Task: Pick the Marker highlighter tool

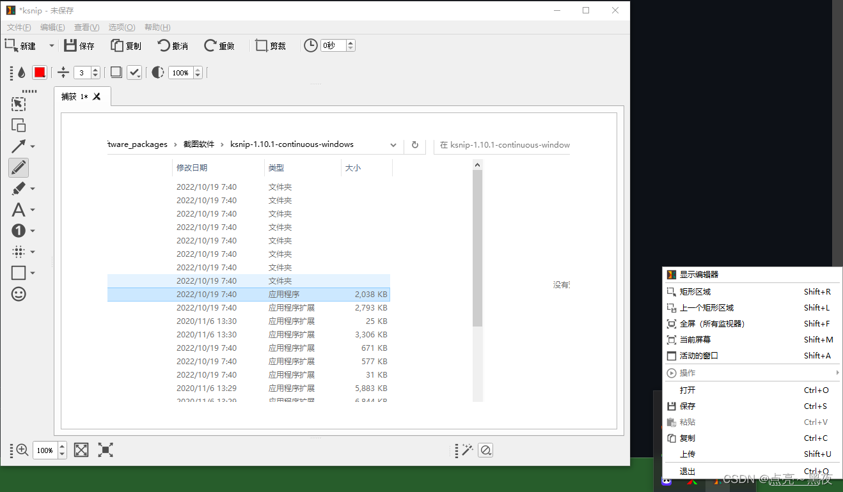Action: 19,188
